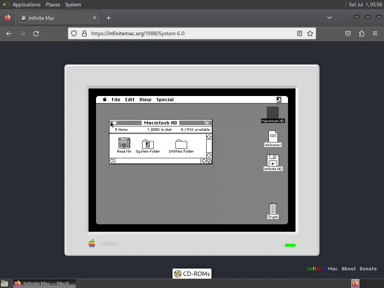Open Firefox hamburger application menu
This screenshot has width=384, height=288.
point(375,33)
